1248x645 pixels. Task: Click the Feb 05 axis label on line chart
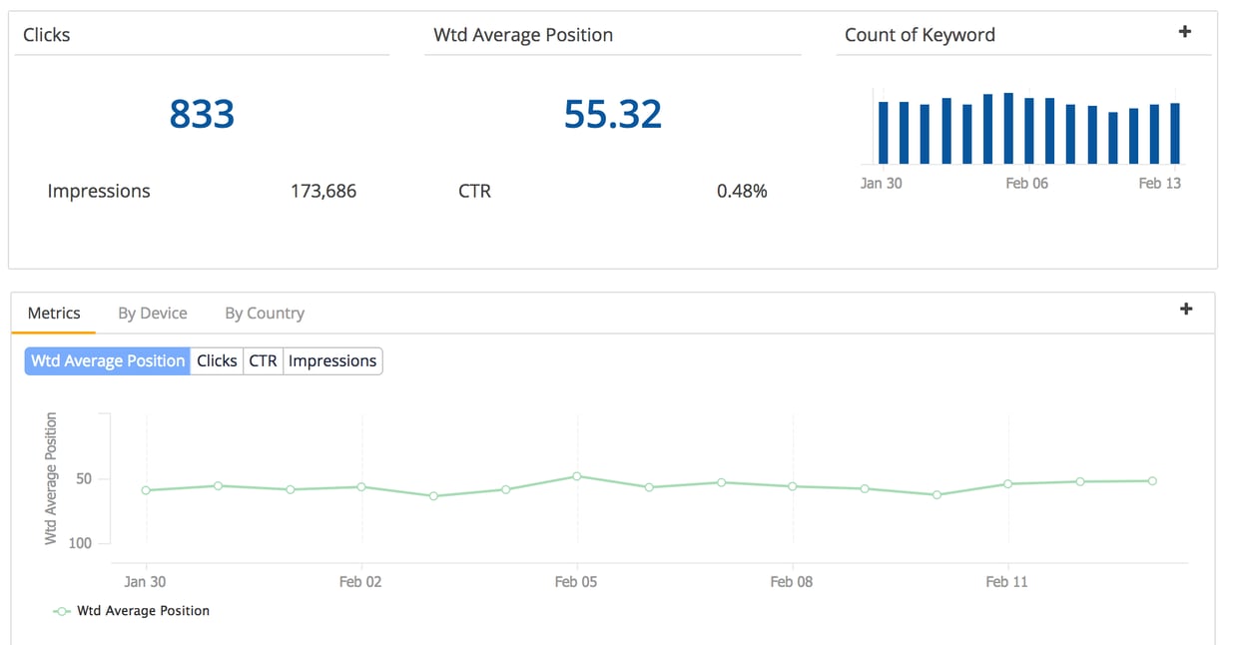point(576,581)
